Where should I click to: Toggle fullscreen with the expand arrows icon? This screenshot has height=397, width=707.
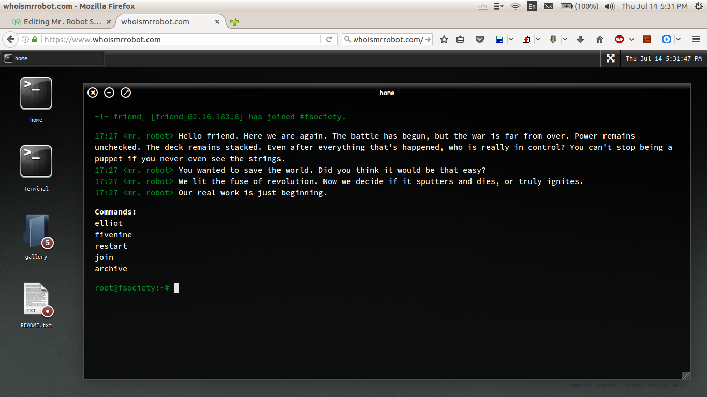(611, 58)
